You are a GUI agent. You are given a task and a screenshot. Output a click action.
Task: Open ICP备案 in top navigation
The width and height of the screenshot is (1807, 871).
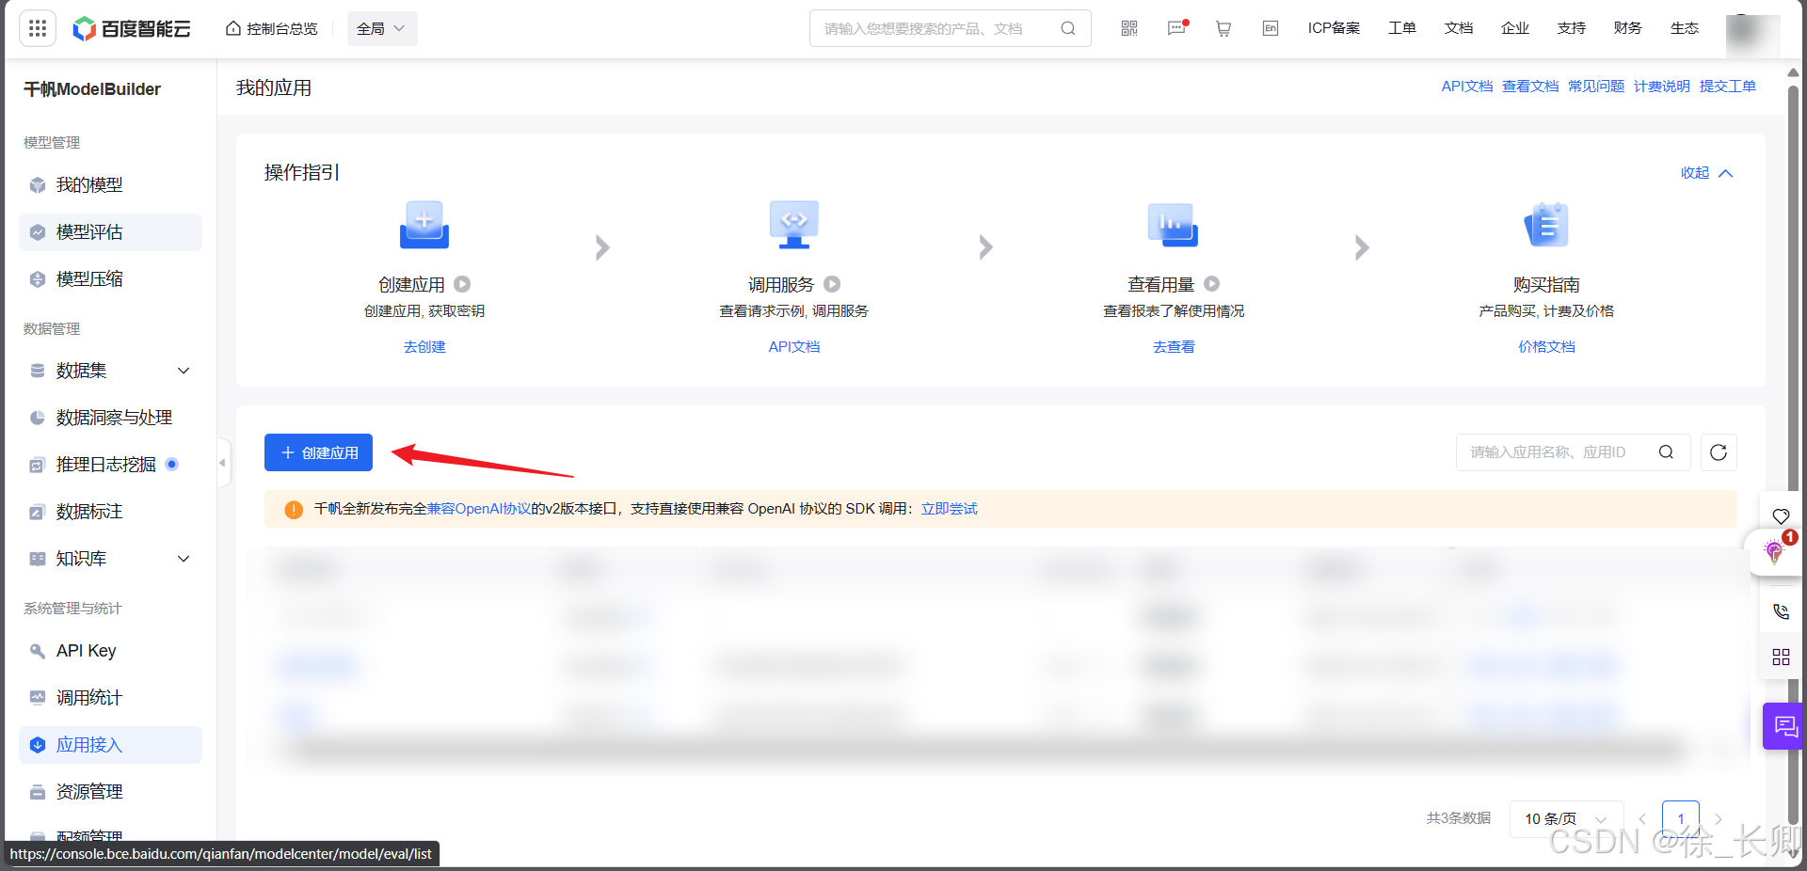click(1334, 28)
